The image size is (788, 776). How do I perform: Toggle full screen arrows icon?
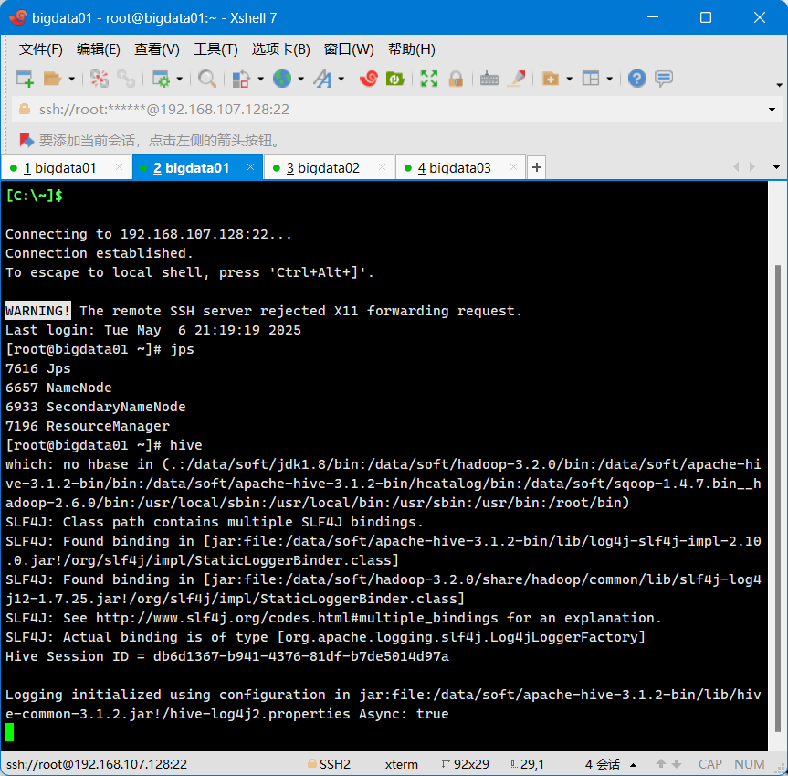pos(428,79)
